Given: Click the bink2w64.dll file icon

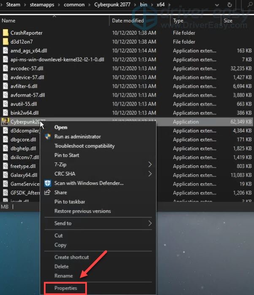Looking at the screenshot, I should coord(5,113).
